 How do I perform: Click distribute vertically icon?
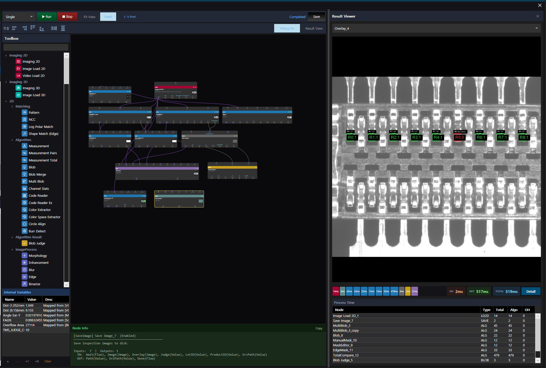(63, 28)
